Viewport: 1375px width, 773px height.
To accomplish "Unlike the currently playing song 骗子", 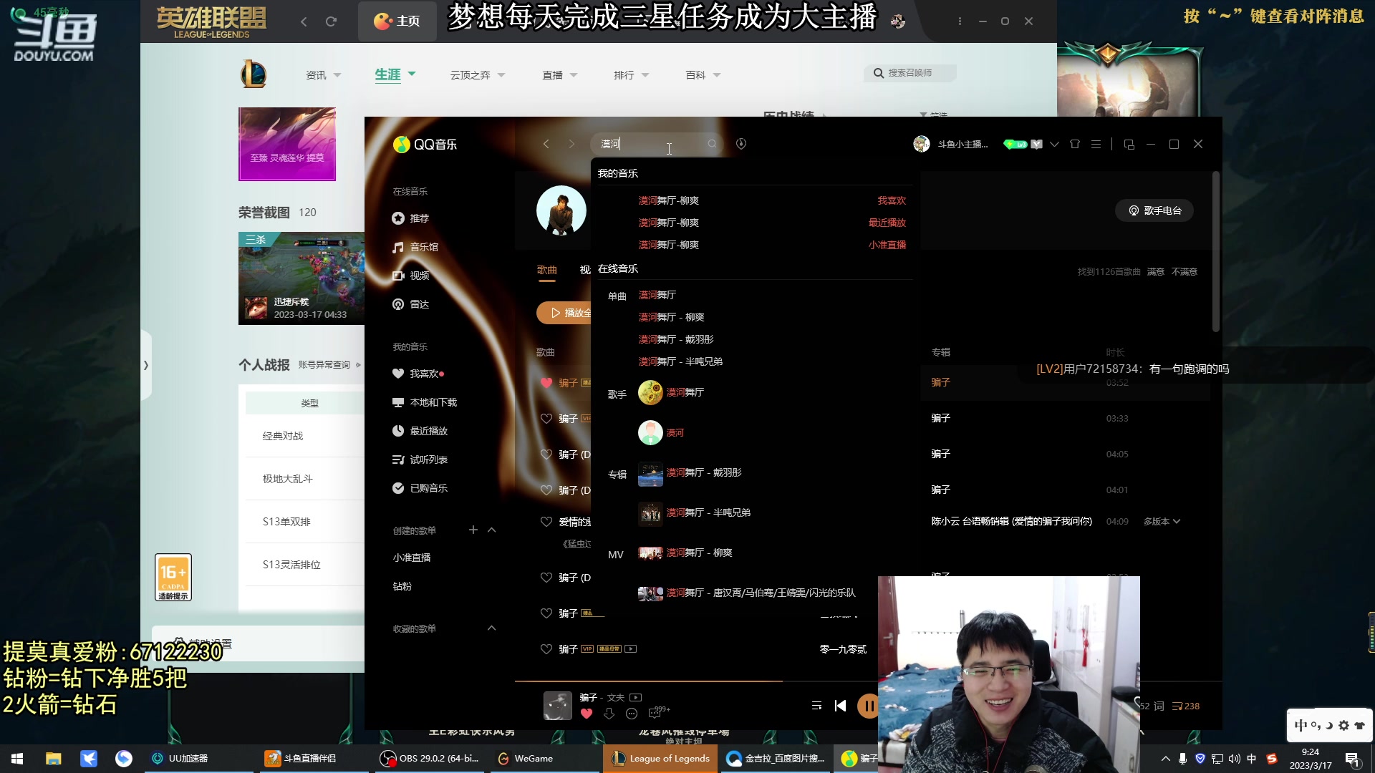I will [x=587, y=713].
